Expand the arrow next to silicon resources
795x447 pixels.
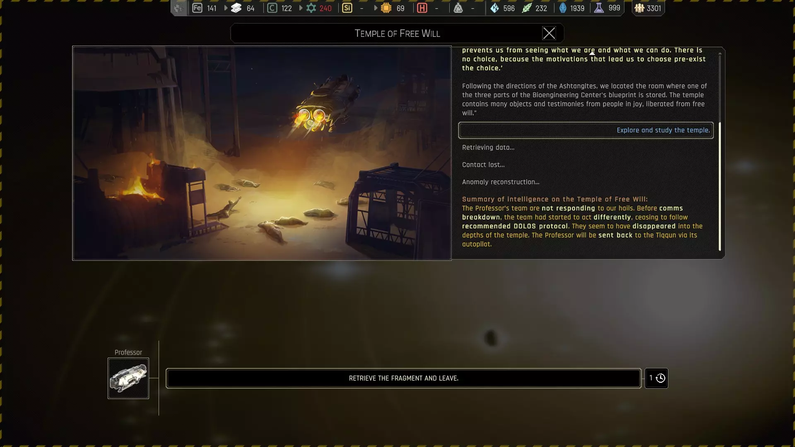[376, 8]
